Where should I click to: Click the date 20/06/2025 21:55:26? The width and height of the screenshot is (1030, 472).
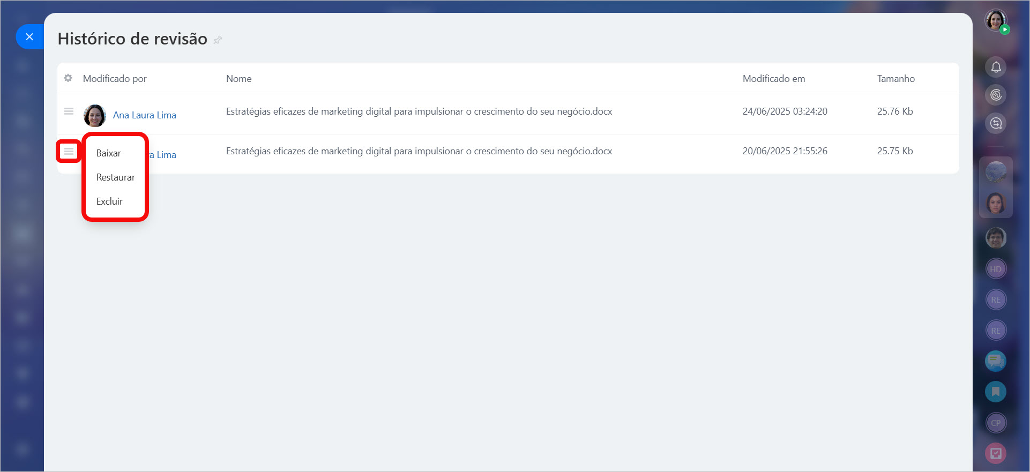click(x=785, y=151)
